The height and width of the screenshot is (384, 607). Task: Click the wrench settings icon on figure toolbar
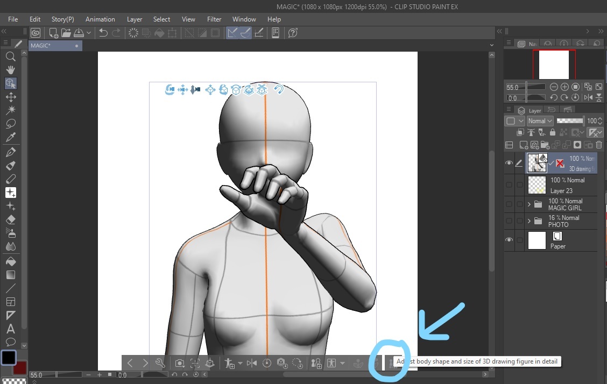160,364
